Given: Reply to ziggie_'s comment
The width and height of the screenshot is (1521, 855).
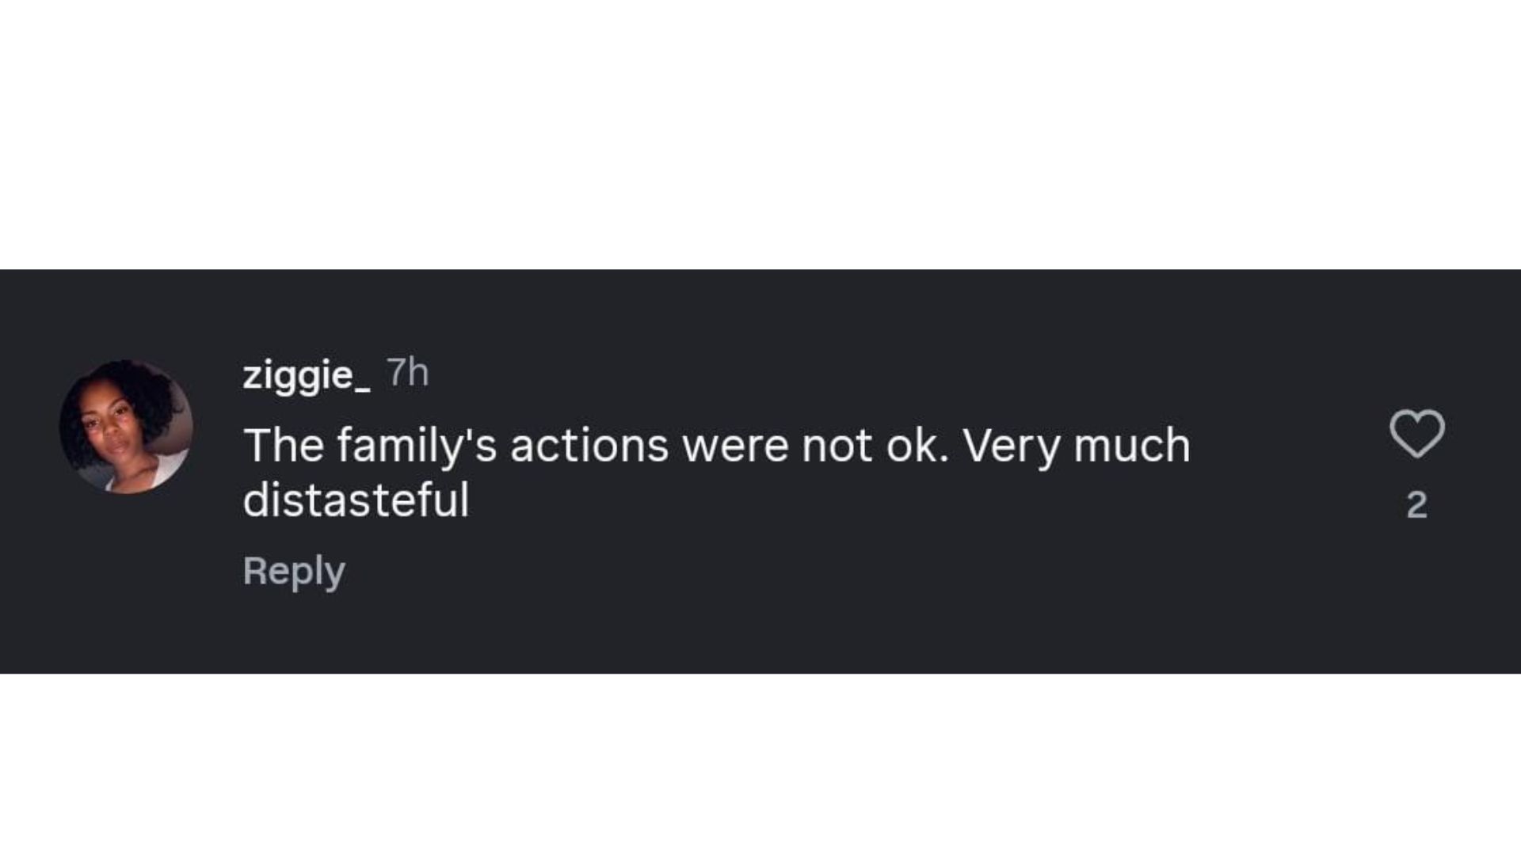Looking at the screenshot, I should [x=294, y=571].
